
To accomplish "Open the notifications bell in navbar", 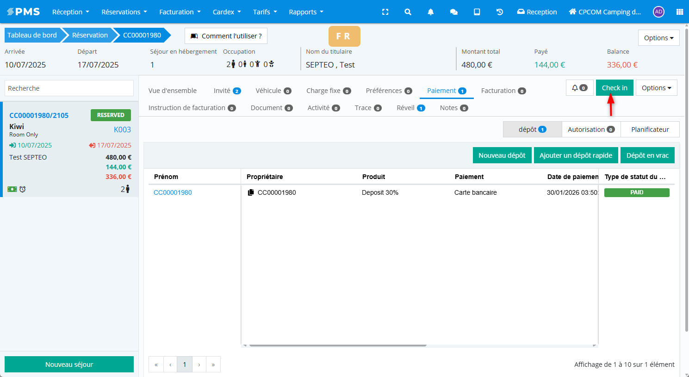I will point(430,12).
